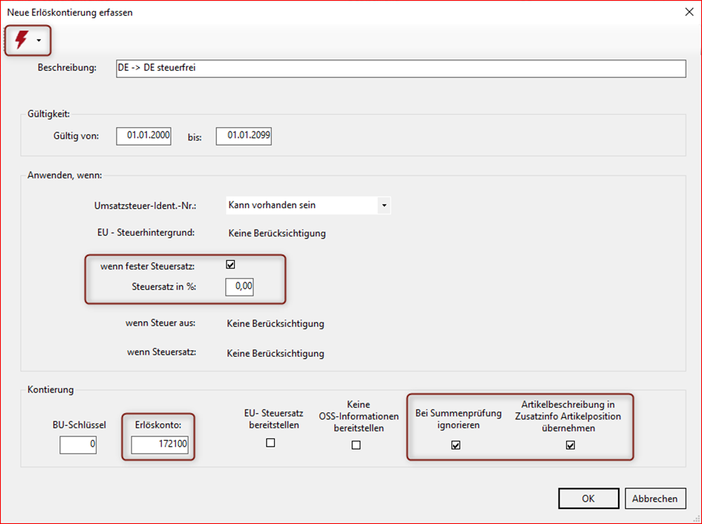Select the Gültig von date field
The height and width of the screenshot is (524, 702).
(143, 136)
